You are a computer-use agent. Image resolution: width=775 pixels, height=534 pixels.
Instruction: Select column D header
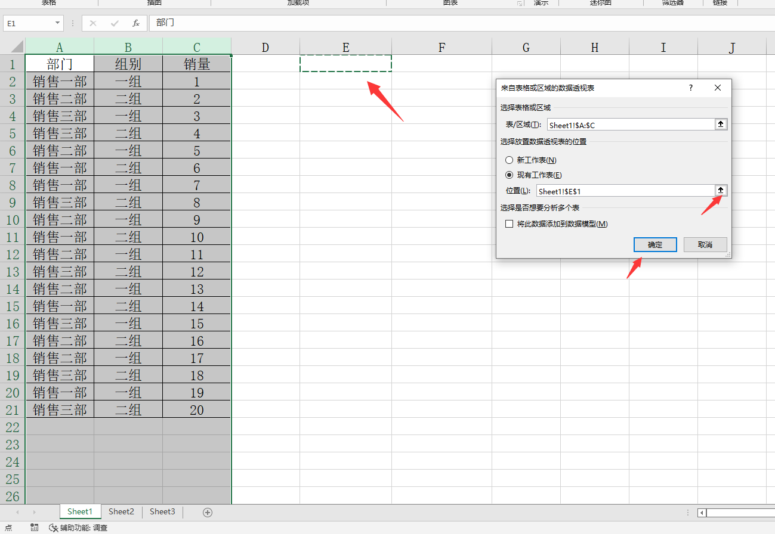265,47
